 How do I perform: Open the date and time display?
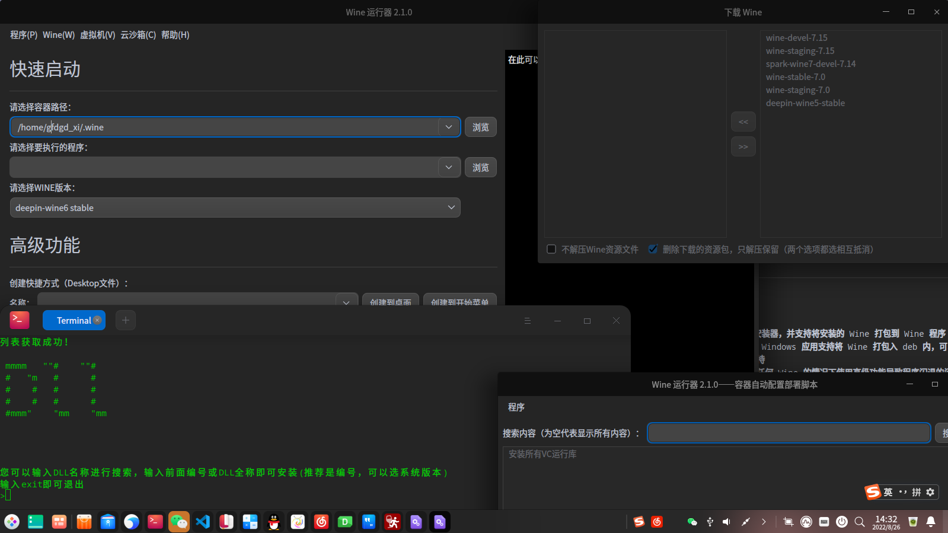(x=886, y=522)
